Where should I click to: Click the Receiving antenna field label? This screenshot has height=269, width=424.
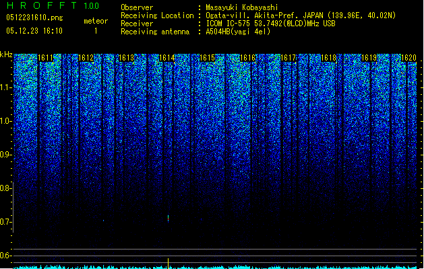click(155, 32)
